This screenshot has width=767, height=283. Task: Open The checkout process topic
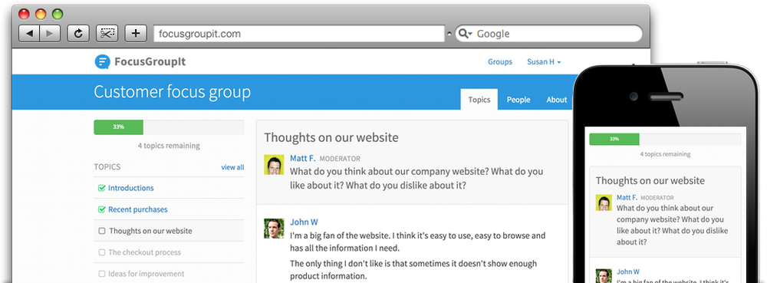point(144,252)
